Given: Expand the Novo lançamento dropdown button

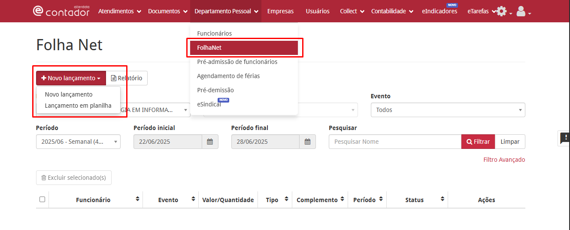Looking at the screenshot, I should [x=71, y=78].
